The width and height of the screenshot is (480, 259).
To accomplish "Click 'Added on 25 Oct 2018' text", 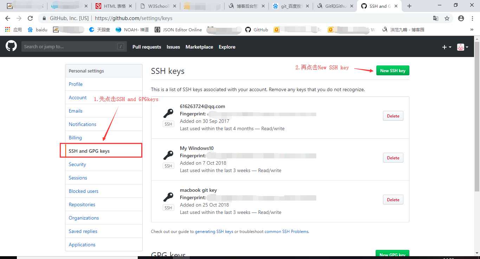I will [204, 205].
